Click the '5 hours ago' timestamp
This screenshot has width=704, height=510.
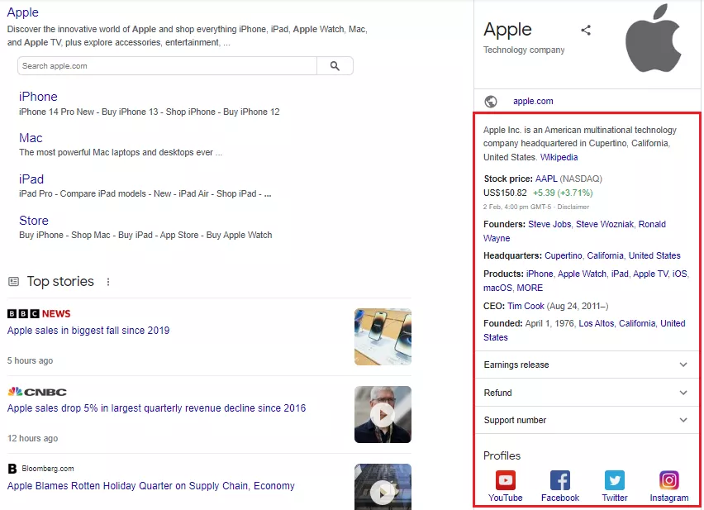pos(30,360)
